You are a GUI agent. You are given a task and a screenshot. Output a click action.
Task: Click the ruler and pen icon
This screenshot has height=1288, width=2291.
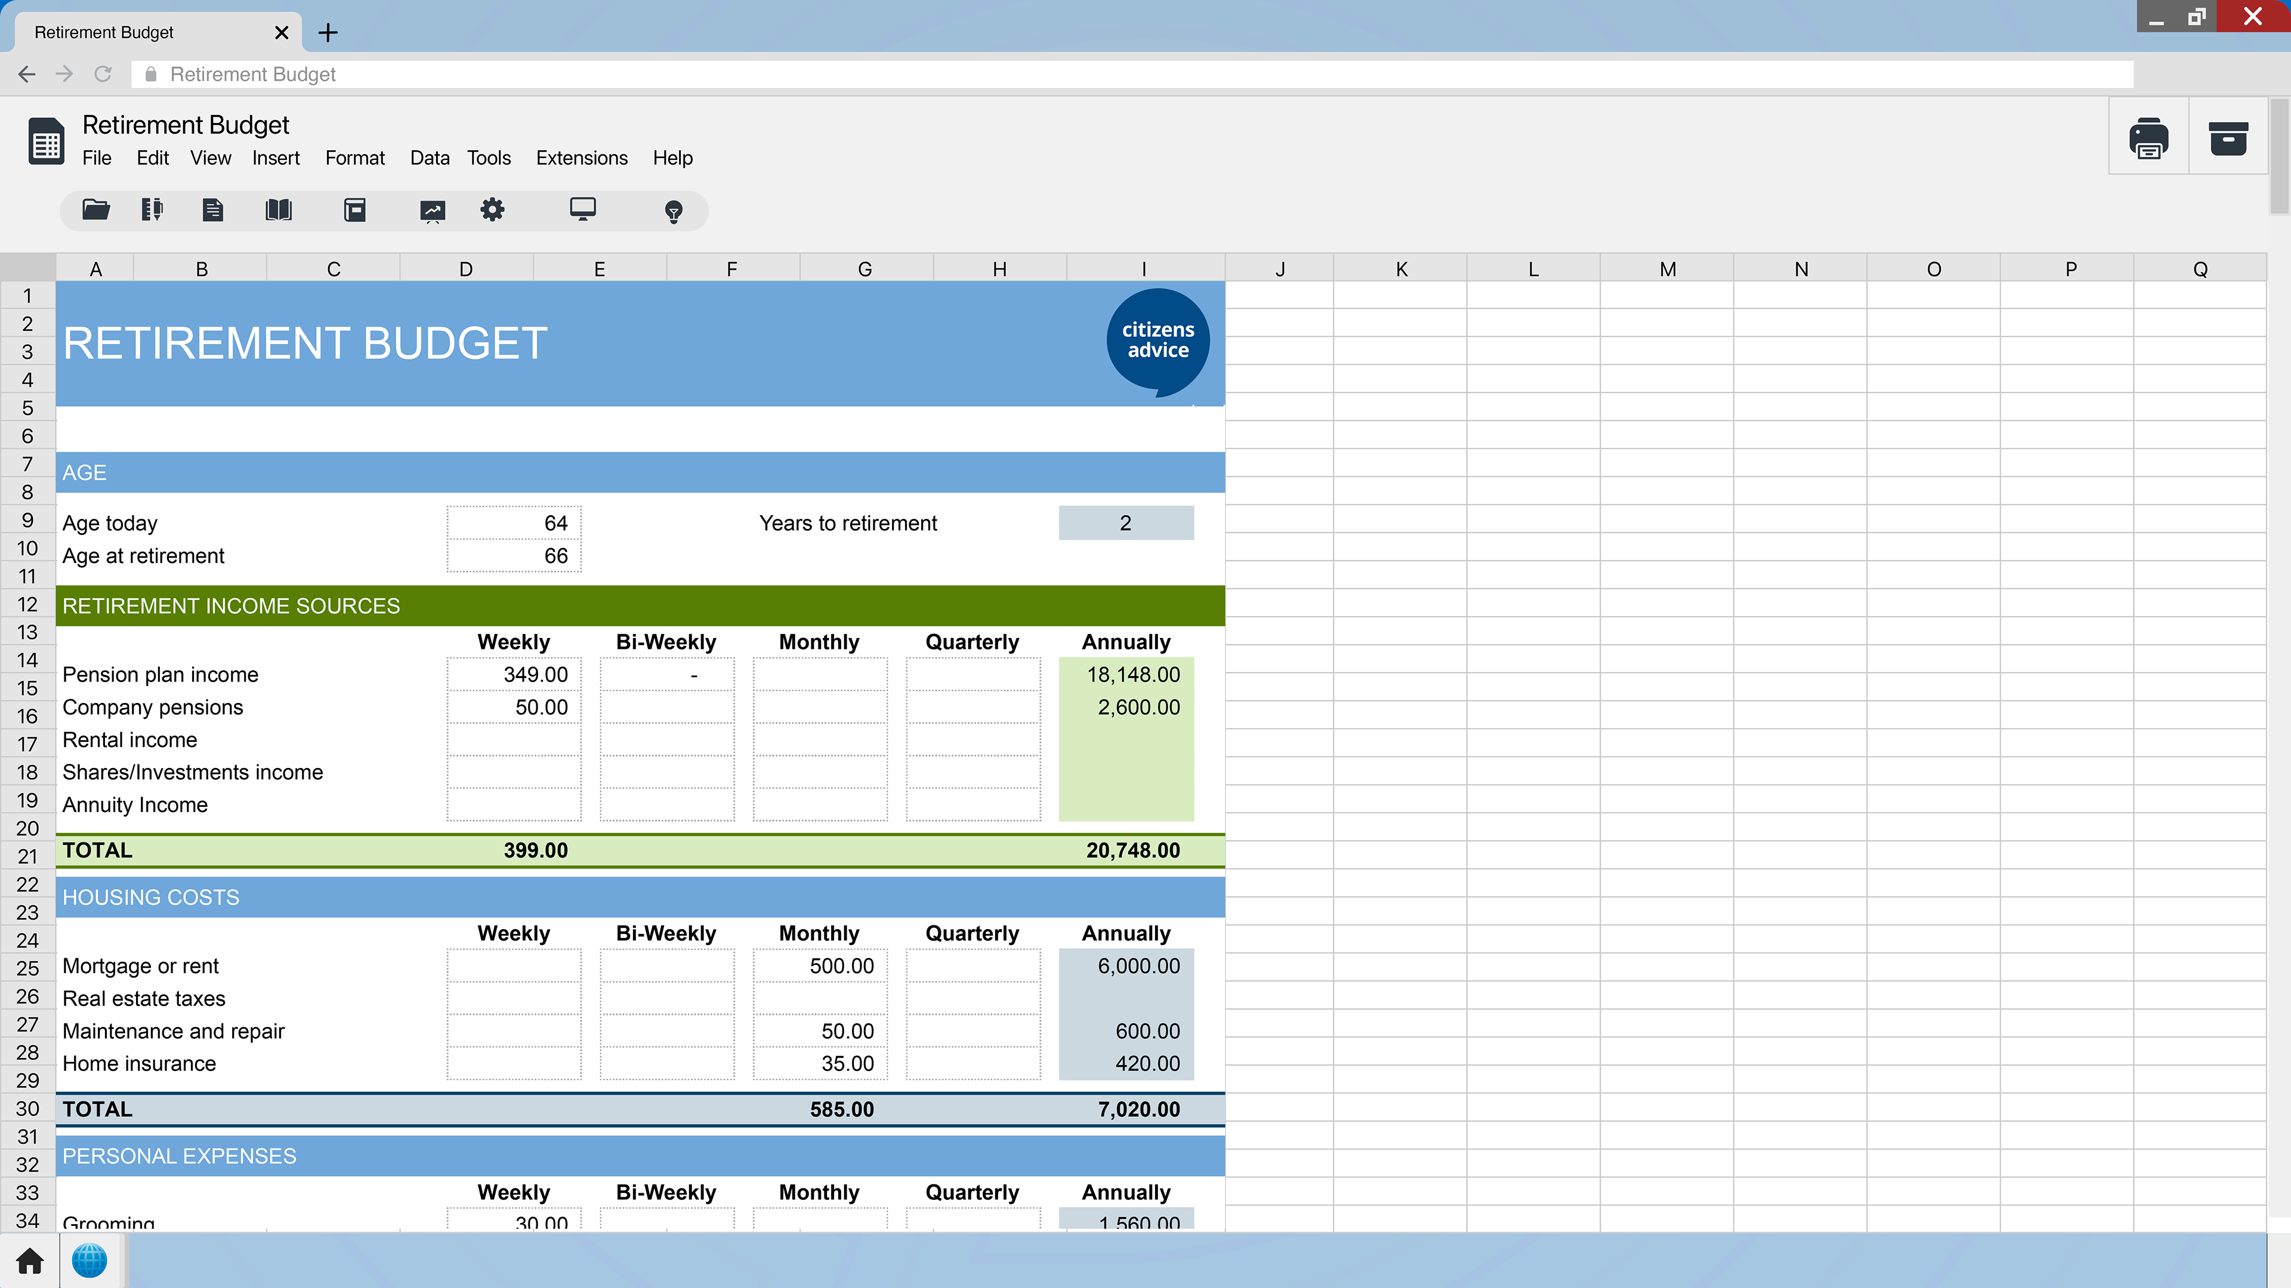coord(152,210)
